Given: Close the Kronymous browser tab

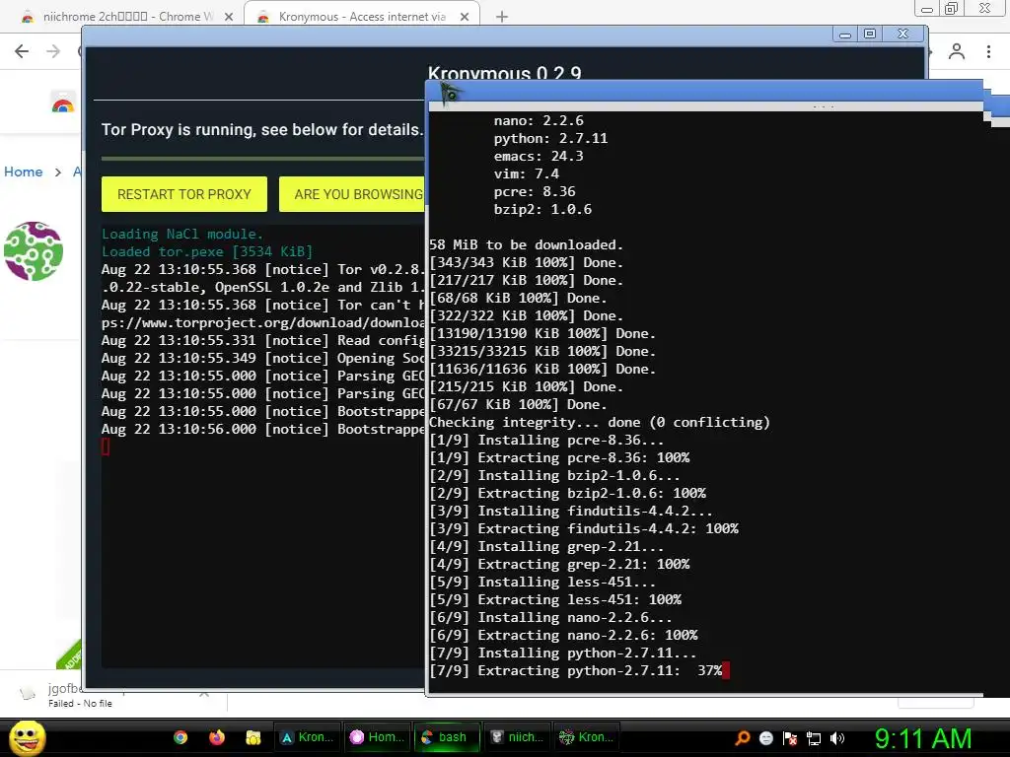Looking at the screenshot, I should [465, 17].
